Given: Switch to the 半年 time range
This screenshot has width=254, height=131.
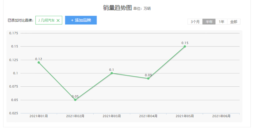Looking at the screenshot, I should [209, 22].
